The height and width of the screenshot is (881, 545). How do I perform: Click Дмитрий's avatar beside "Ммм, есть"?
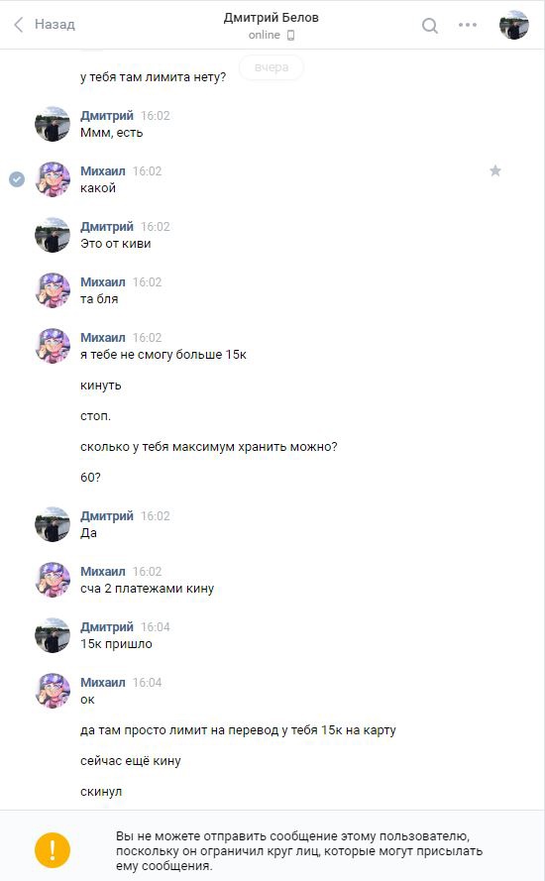point(53,124)
